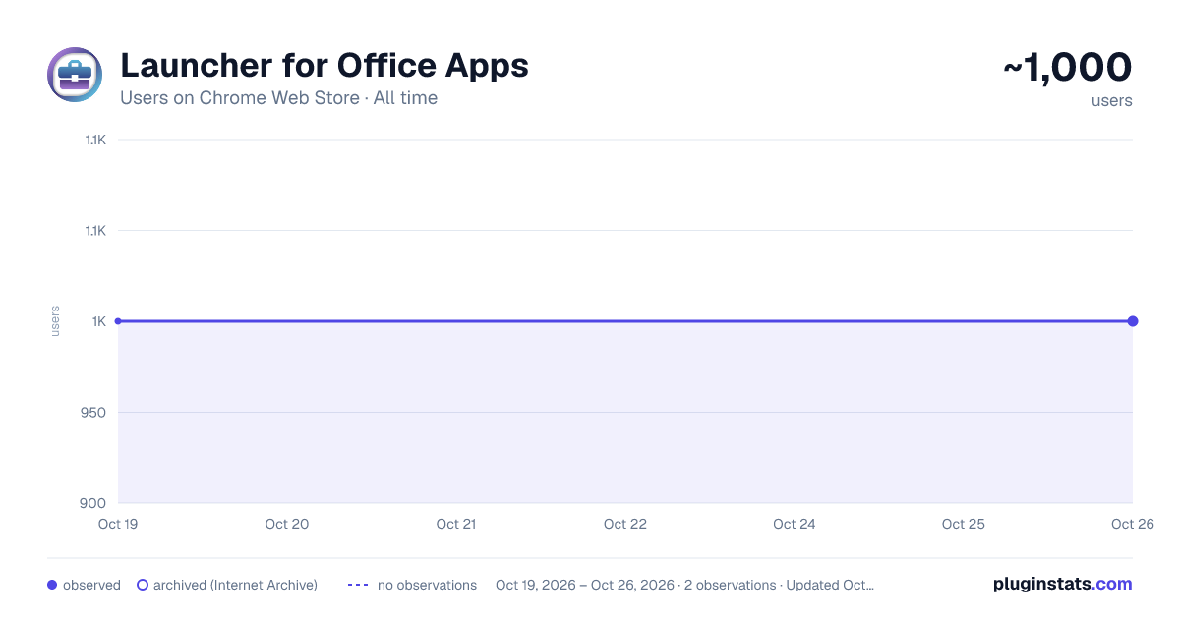
Task: Click the Launcher for Office Apps briefcase icon
Action: pyautogui.click(x=75, y=75)
